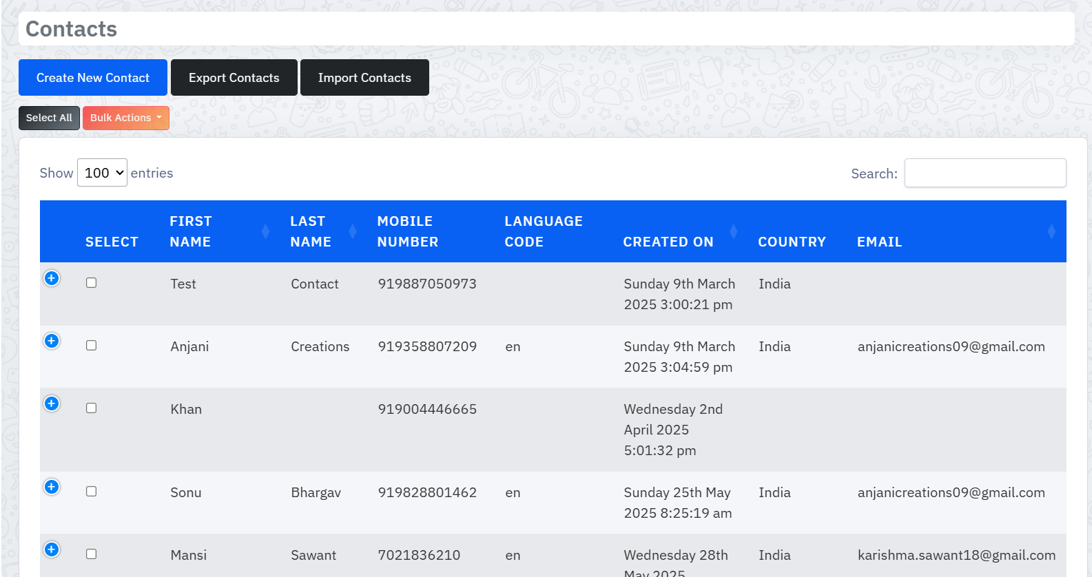Click Sonu's email anjanicreations09@gmail.com
The width and height of the screenshot is (1092, 577).
coord(951,492)
